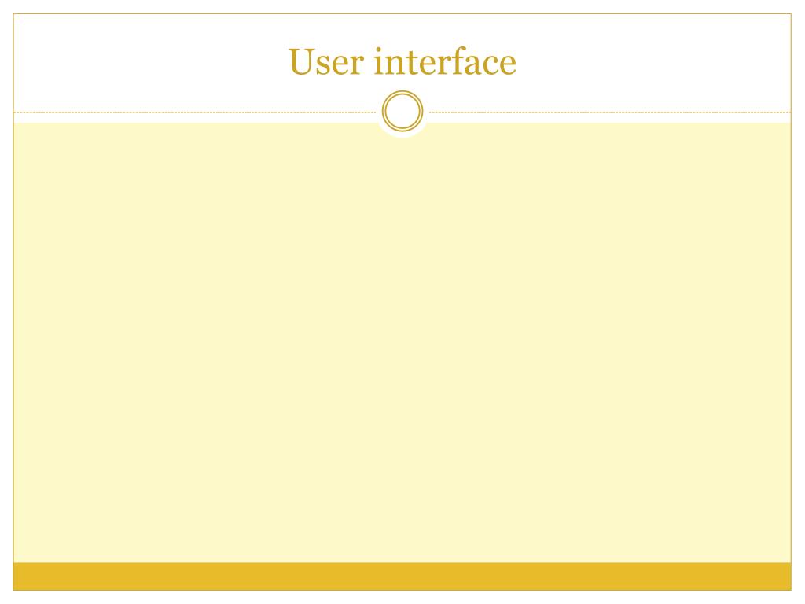Select the thin gold slide border at top
This screenshot has height=604, width=805.
coord(402,14)
